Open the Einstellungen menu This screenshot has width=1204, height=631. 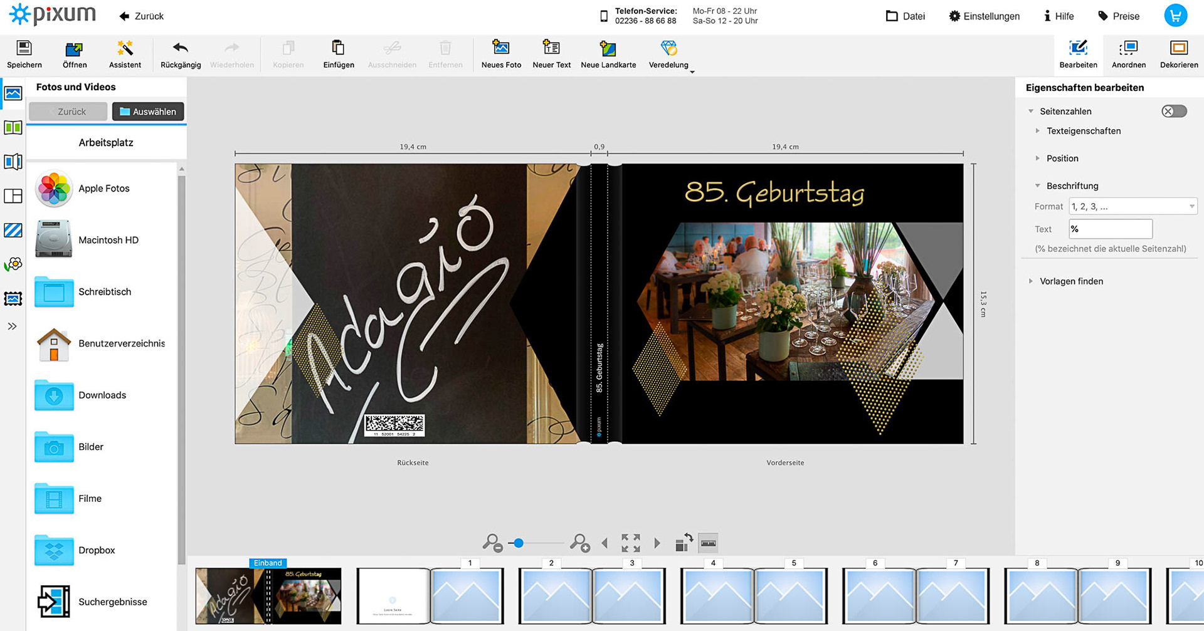pyautogui.click(x=984, y=16)
